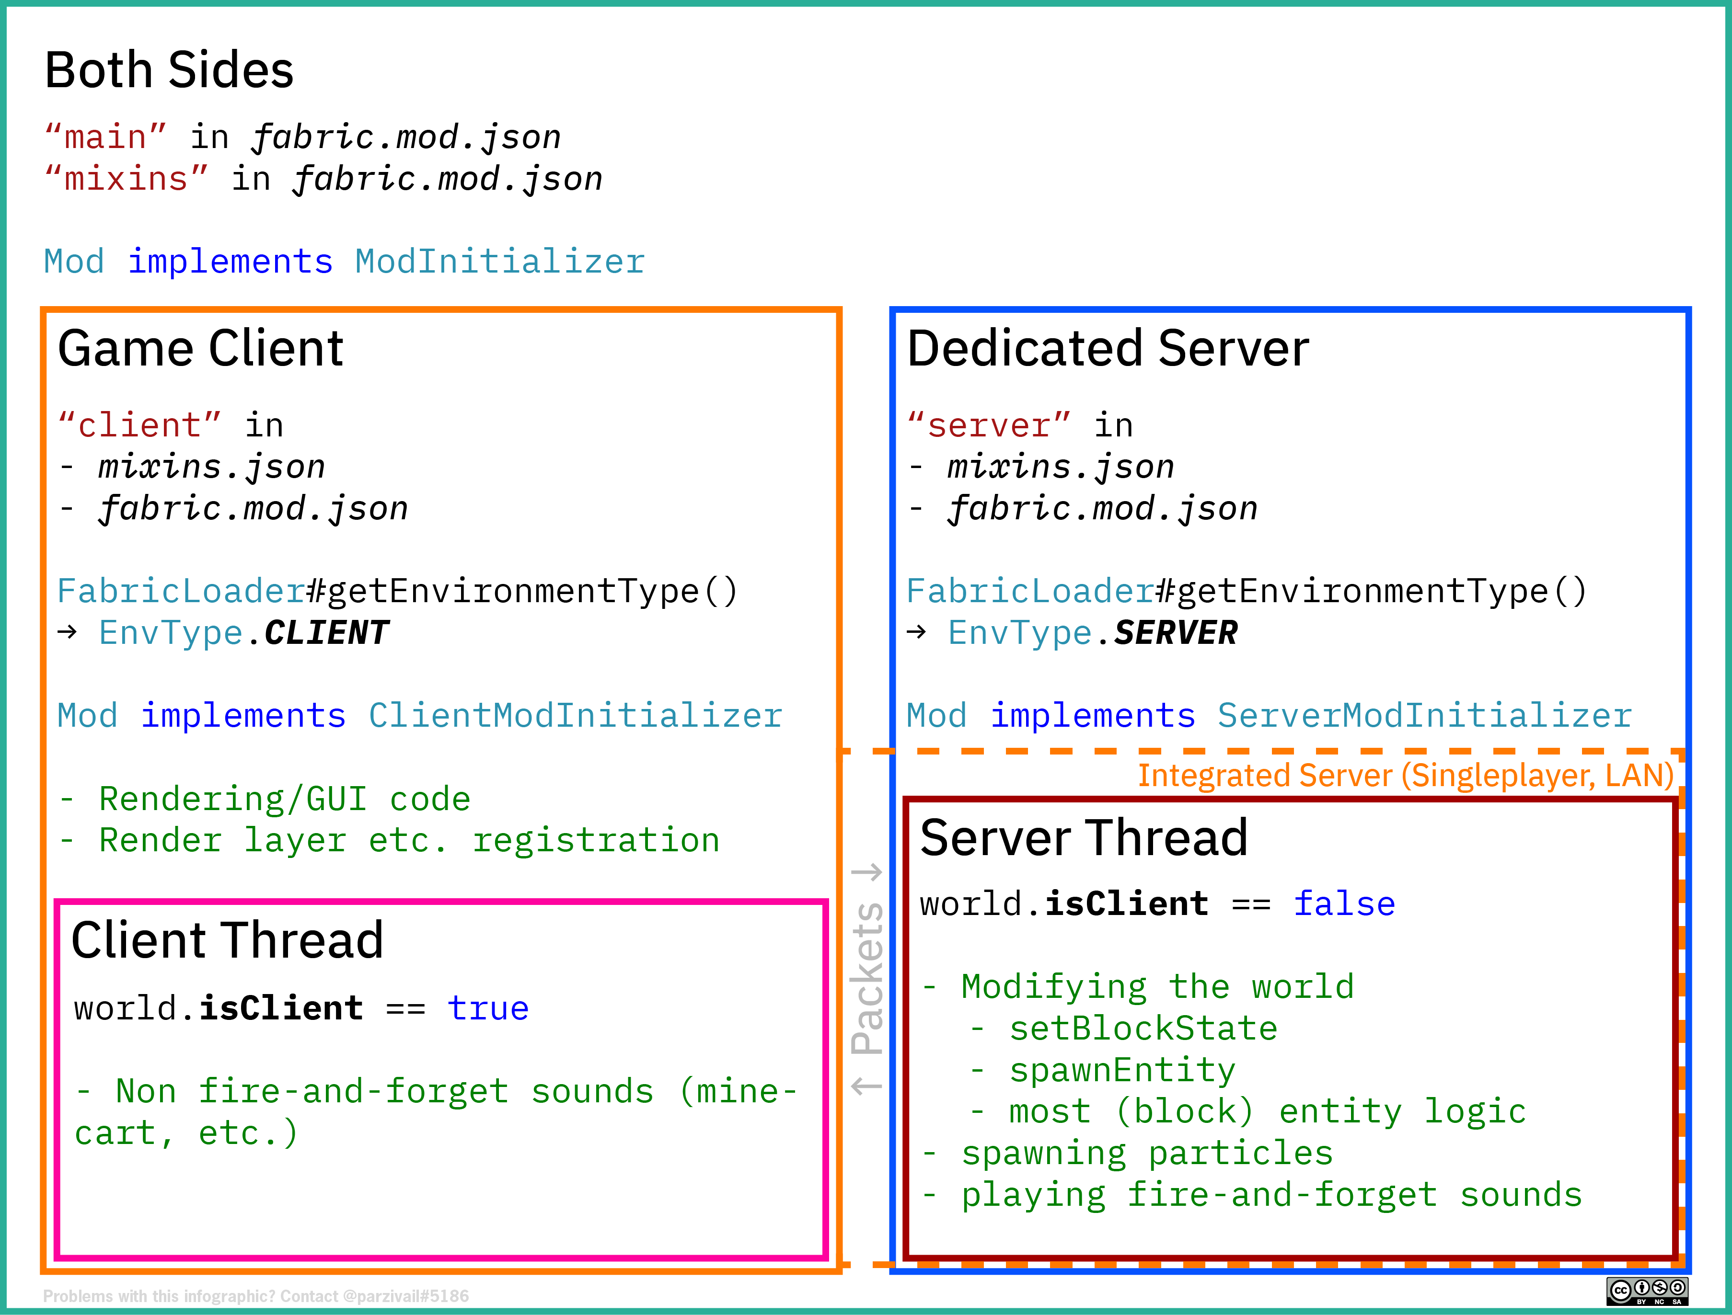Viewport: 1732px width, 1315px height.
Task: Click the arrow before EnvType.SERVER
Action: pyautogui.click(x=917, y=632)
